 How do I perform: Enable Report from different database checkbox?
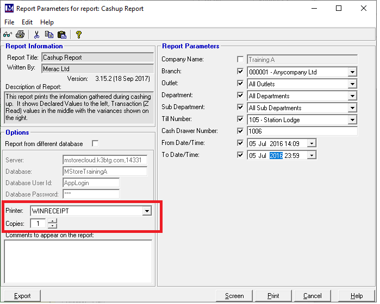(x=95, y=143)
